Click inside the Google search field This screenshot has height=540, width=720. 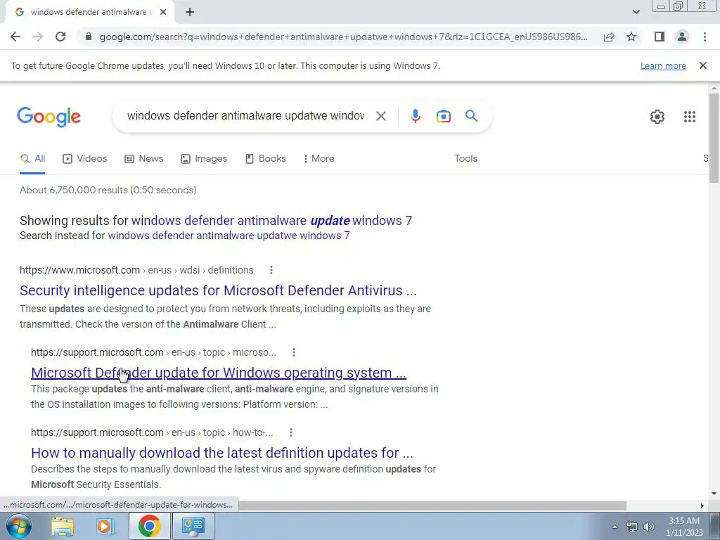(245, 116)
